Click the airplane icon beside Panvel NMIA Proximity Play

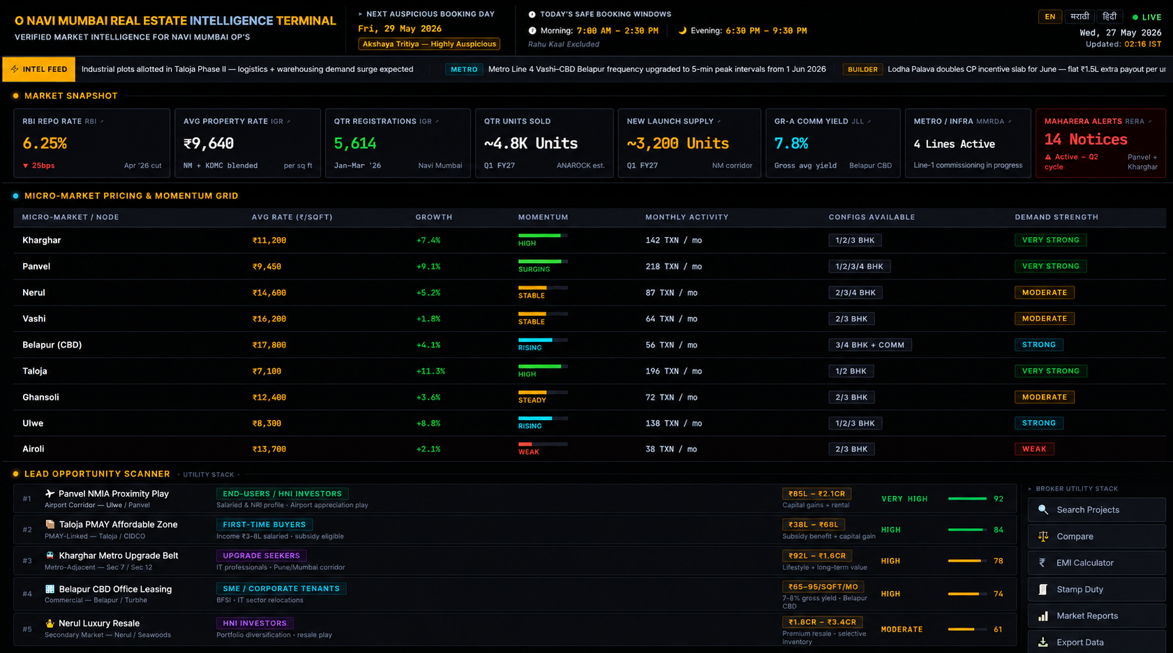[50, 493]
